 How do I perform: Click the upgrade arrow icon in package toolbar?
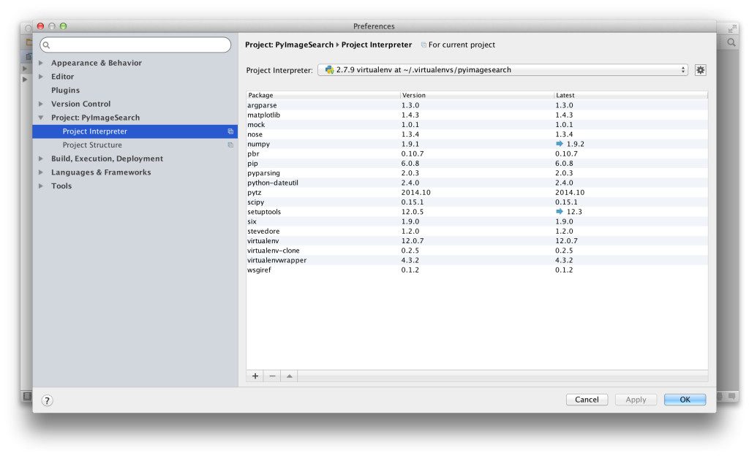289,375
